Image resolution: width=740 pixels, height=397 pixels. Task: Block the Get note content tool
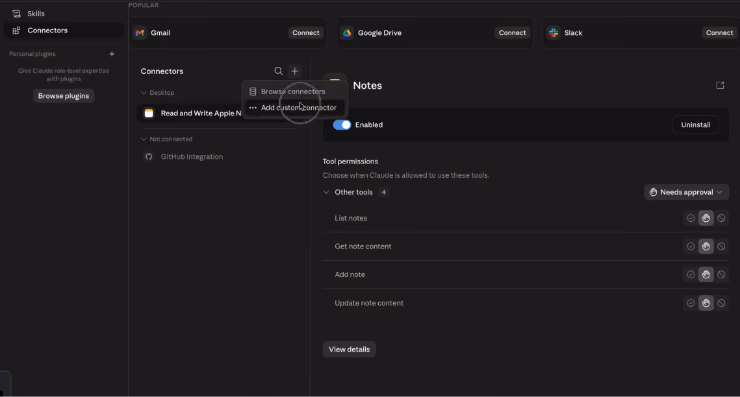point(721,247)
